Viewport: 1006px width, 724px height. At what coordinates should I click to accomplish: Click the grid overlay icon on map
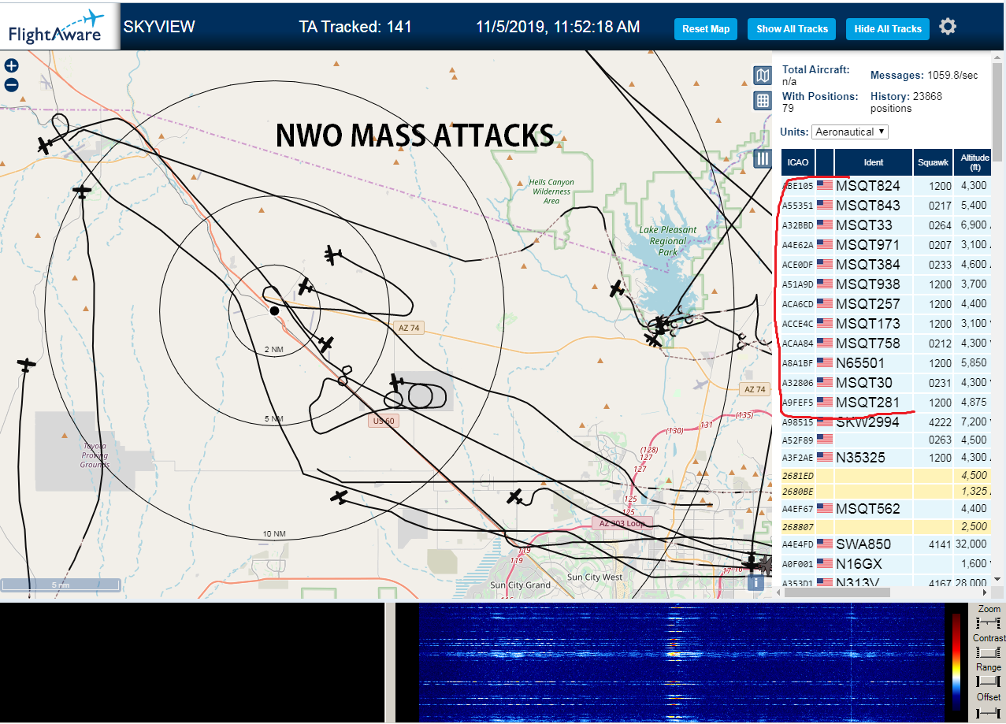pyautogui.click(x=762, y=100)
